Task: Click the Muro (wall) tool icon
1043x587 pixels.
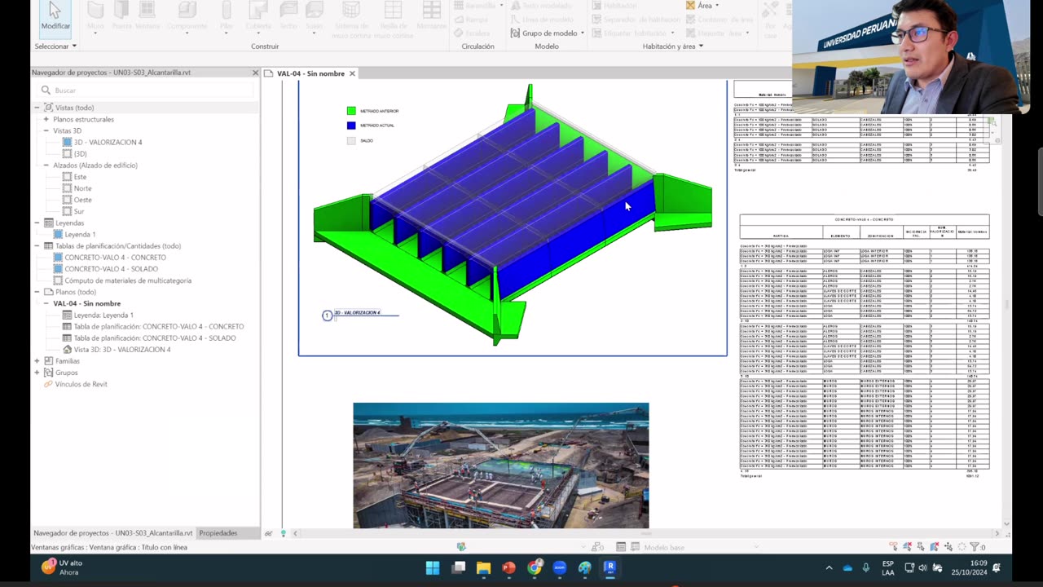Action: 95,15
